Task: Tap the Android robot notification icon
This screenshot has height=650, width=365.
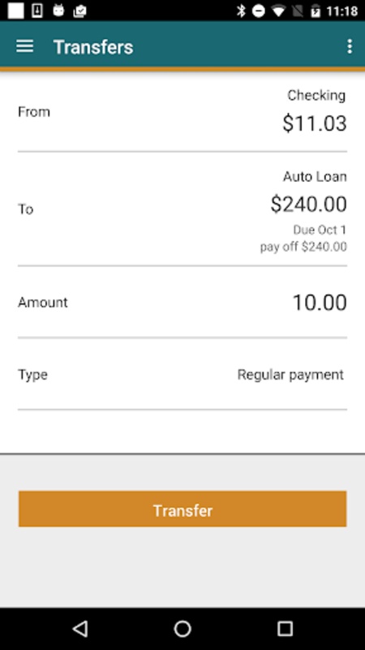Action: pyautogui.click(x=58, y=11)
